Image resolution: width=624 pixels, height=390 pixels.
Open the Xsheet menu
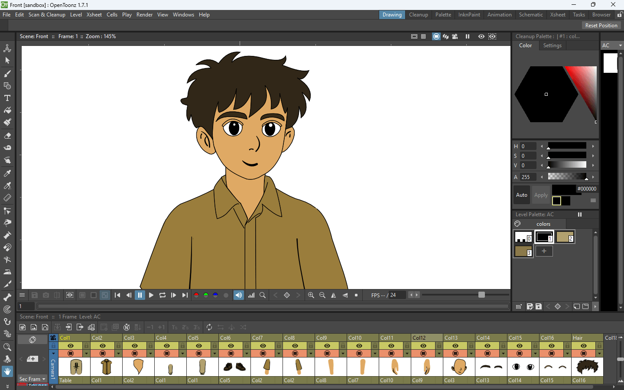click(x=94, y=15)
